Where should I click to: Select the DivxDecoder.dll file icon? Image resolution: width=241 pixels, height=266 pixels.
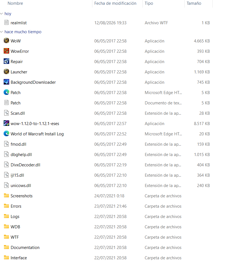point(6,165)
